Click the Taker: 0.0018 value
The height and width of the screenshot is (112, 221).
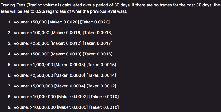pyautogui.click(x=98, y=33)
